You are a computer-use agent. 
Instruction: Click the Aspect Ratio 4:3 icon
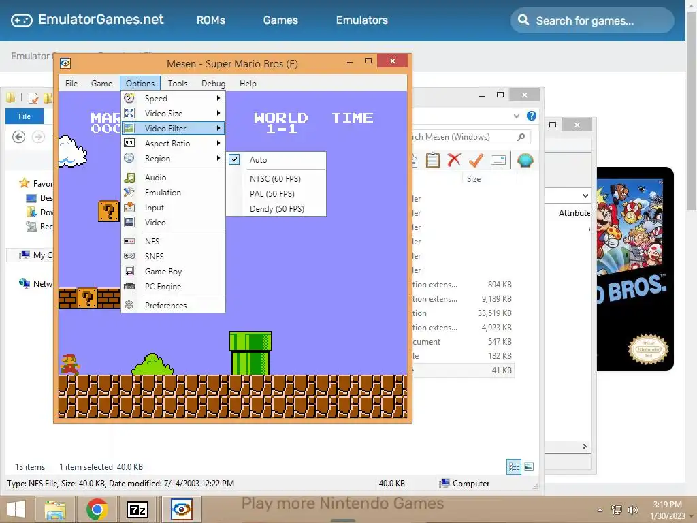[x=129, y=143]
